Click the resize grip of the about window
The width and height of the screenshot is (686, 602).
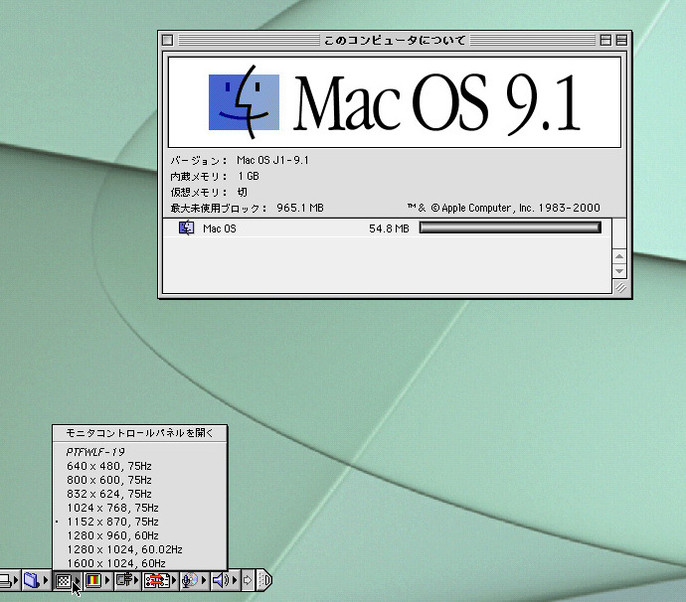click(620, 287)
